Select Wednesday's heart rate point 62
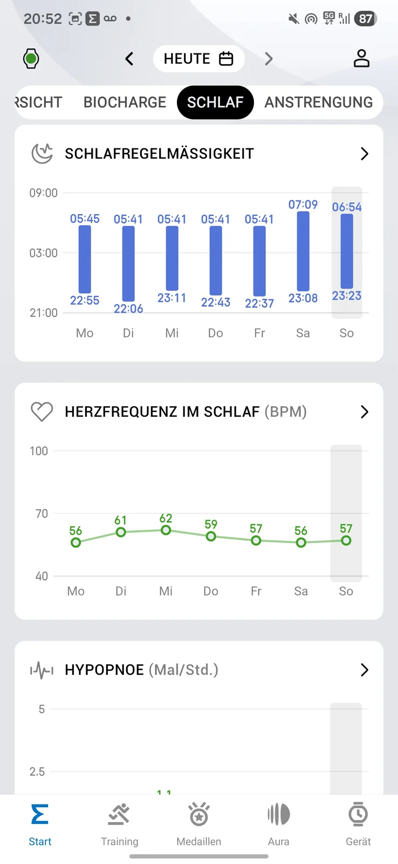 [166, 530]
